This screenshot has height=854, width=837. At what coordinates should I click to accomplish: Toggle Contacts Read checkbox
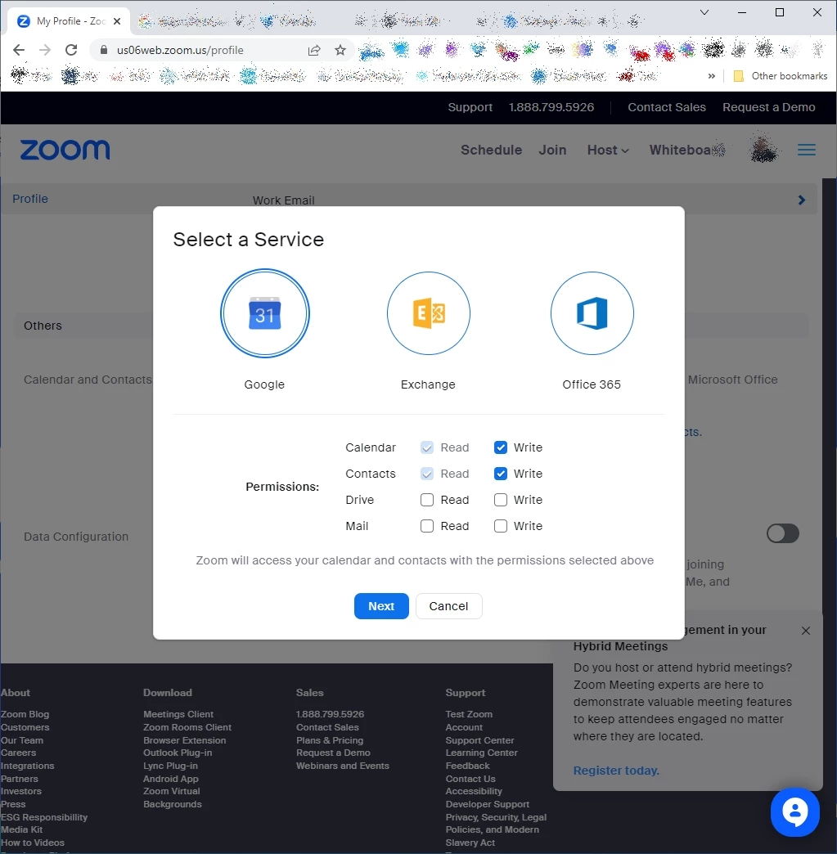(427, 474)
